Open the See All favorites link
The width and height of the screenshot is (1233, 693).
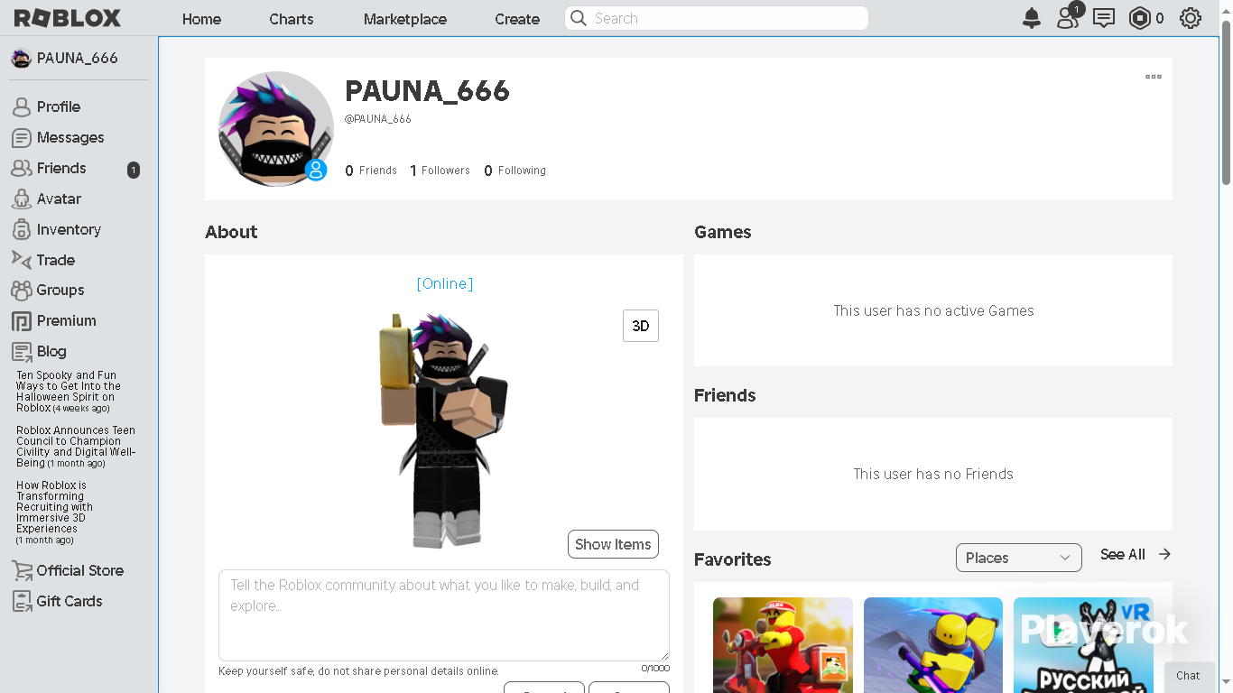pos(1123,554)
